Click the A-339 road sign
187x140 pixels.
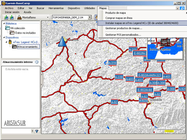click(x=119, y=77)
